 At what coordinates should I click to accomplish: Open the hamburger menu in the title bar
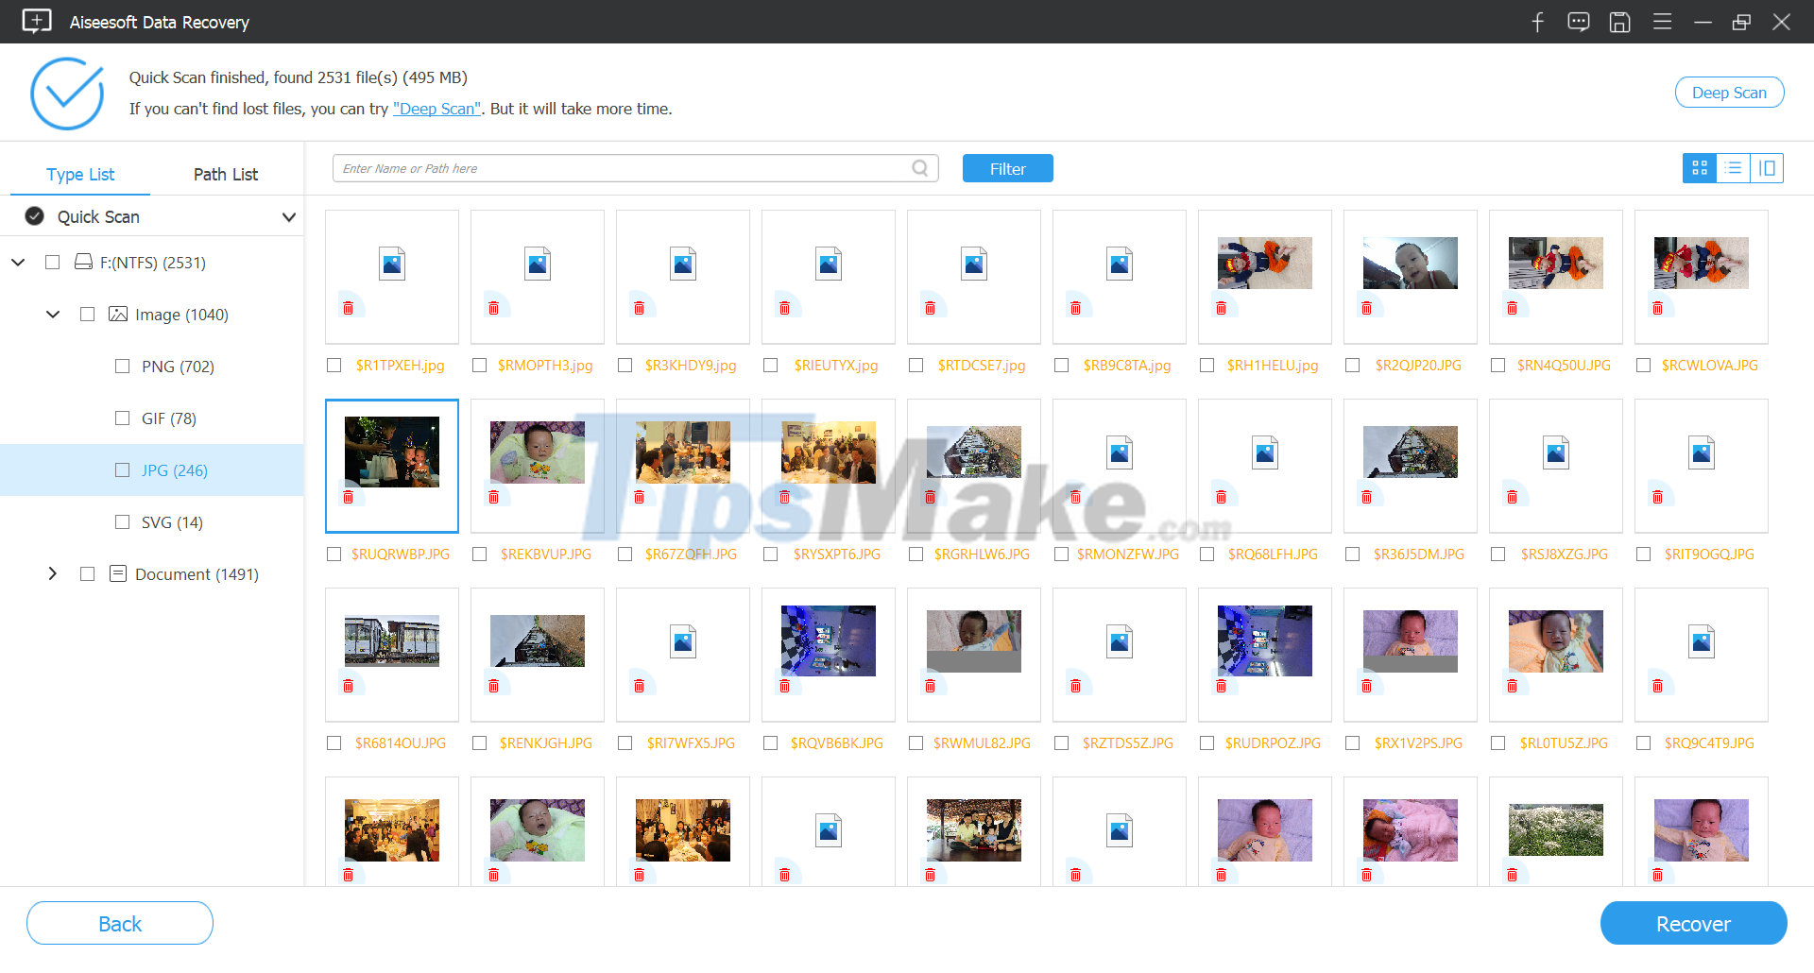1663,21
